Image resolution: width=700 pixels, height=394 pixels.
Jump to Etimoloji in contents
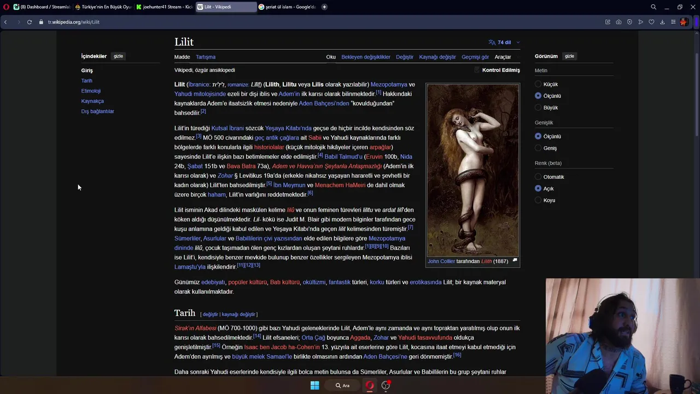(x=91, y=91)
